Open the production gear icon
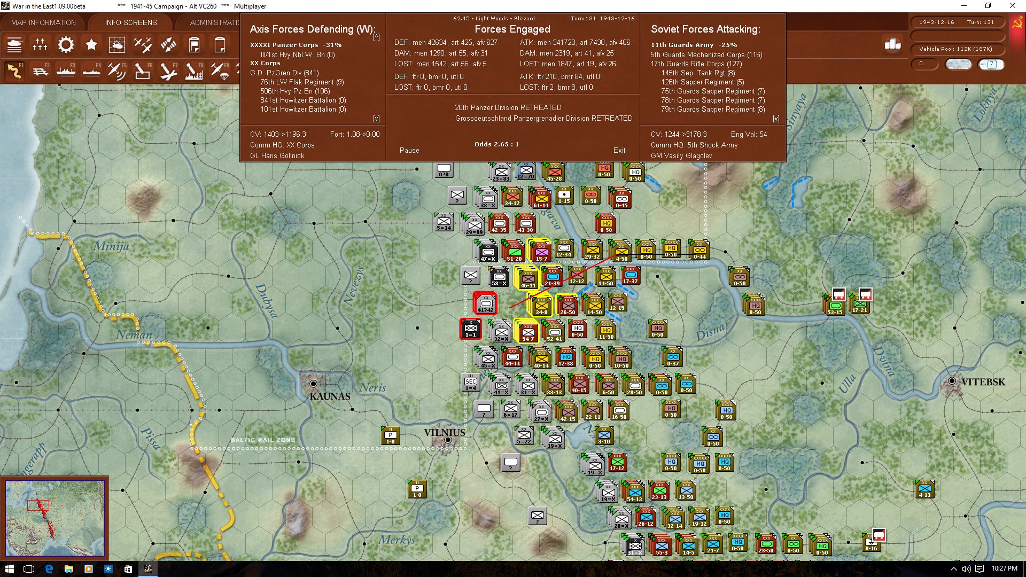Screen dimensions: 1026x577 [x=66, y=45]
